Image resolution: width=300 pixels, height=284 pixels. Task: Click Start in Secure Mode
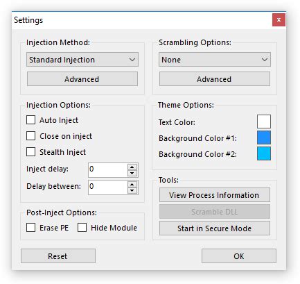pyautogui.click(x=215, y=228)
